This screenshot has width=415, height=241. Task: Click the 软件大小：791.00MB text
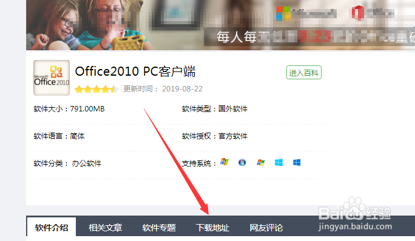click(x=69, y=109)
